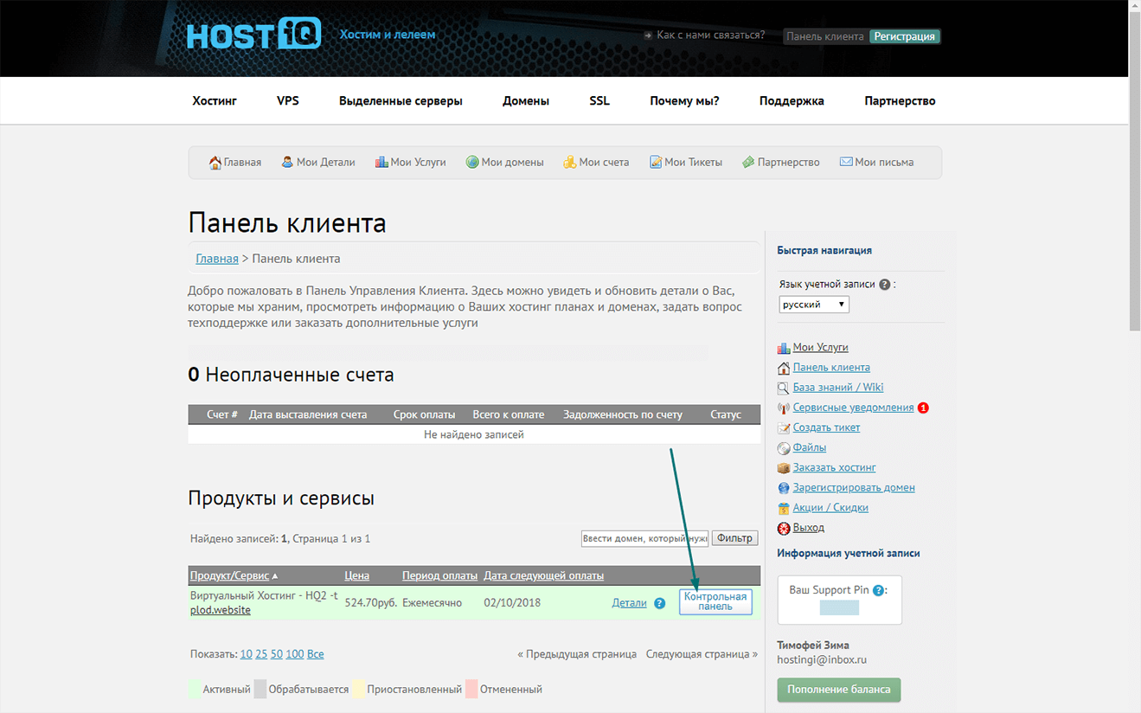Open the Партнерство main menu item
The width and height of the screenshot is (1141, 713).
pos(900,100)
